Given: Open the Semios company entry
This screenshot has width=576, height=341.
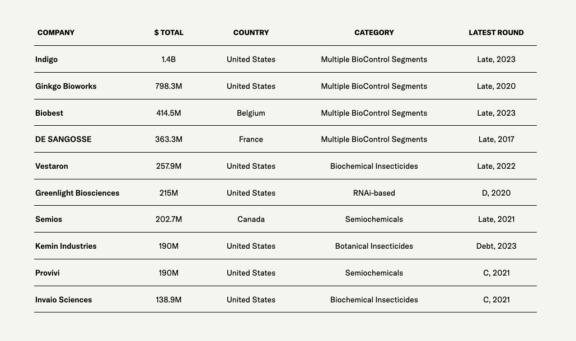Looking at the screenshot, I should pos(49,219).
